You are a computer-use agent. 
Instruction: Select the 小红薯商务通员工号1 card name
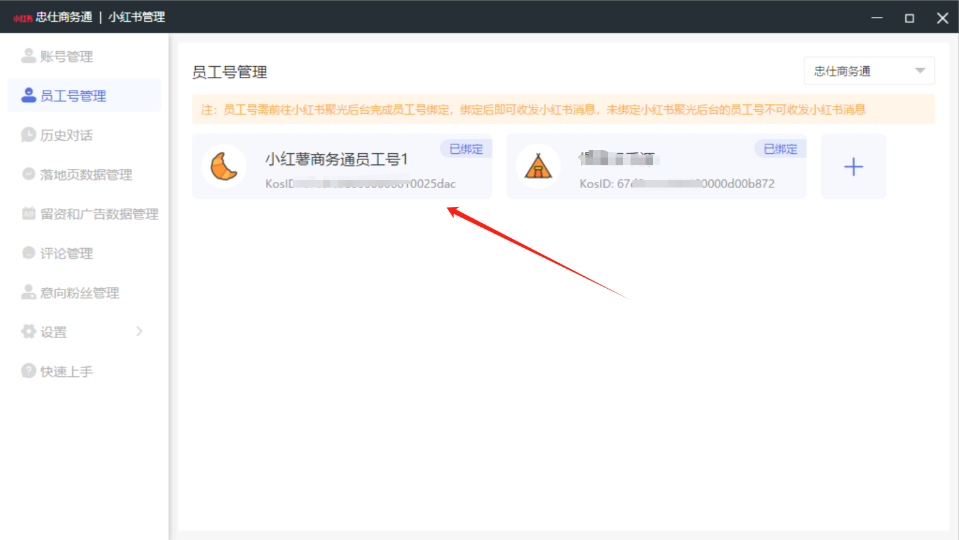(337, 159)
